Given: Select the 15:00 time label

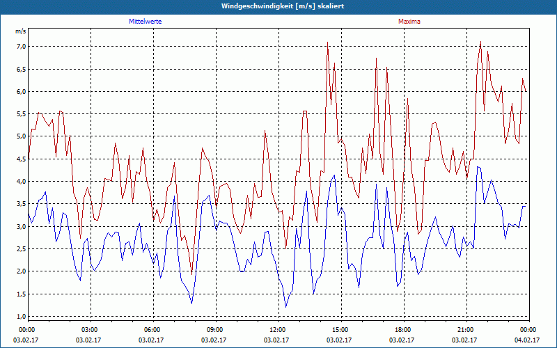Looking at the screenshot, I should pyautogui.click(x=340, y=329).
